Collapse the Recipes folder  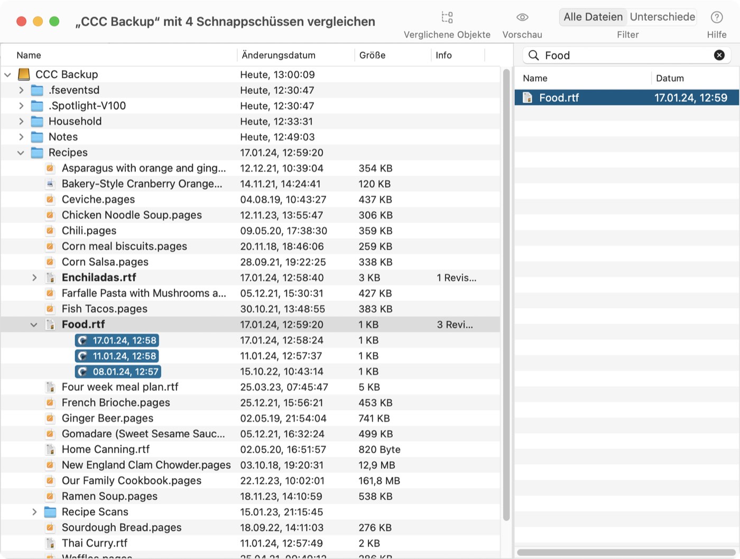[x=21, y=153]
